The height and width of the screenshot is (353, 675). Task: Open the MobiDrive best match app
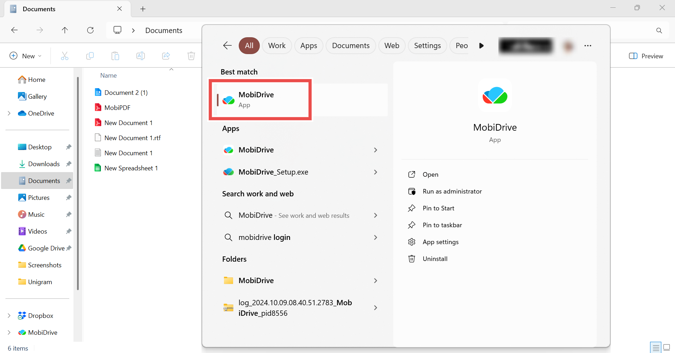tap(260, 100)
